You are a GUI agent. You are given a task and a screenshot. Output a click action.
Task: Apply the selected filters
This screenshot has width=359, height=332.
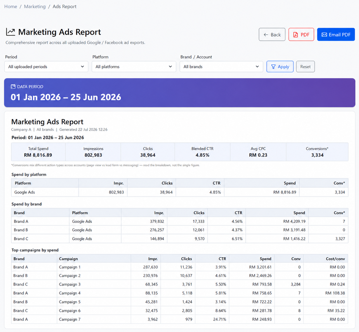280,67
